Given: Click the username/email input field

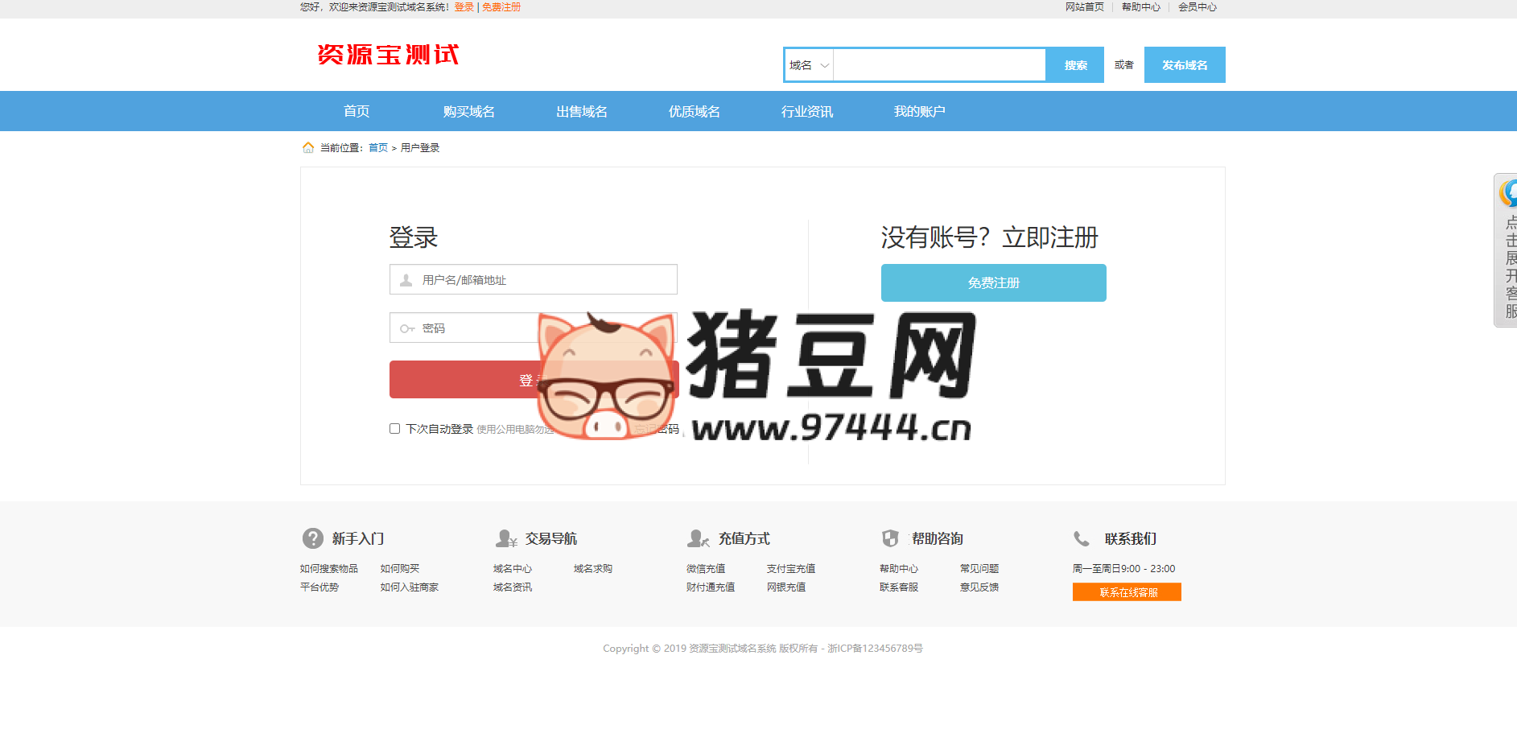Looking at the screenshot, I should click(x=533, y=279).
